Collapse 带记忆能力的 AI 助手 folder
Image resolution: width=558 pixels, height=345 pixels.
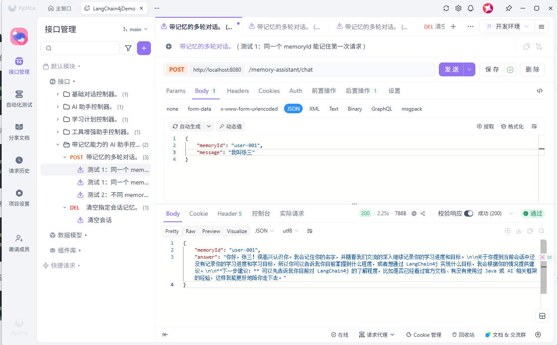58,145
